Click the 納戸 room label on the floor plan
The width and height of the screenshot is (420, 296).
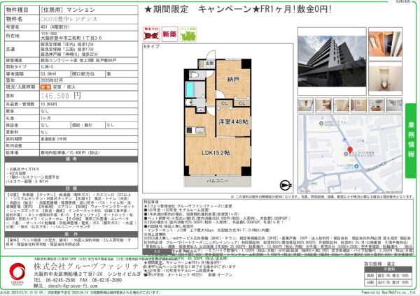point(233,80)
